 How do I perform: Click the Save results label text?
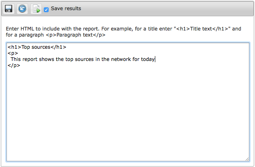(66, 9)
